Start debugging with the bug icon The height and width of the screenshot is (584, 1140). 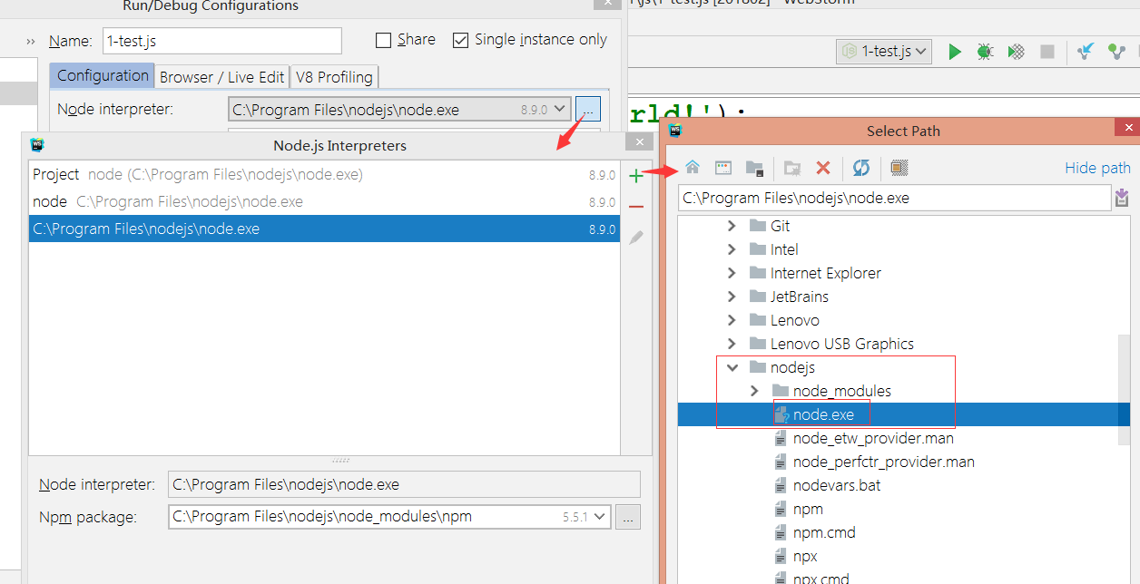pyautogui.click(x=985, y=52)
